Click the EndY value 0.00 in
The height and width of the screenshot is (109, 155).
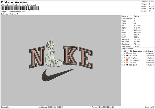(136, 37)
